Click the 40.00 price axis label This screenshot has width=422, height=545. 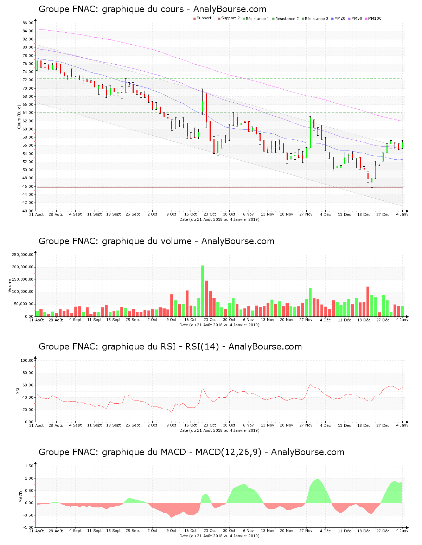(x=28, y=211)
